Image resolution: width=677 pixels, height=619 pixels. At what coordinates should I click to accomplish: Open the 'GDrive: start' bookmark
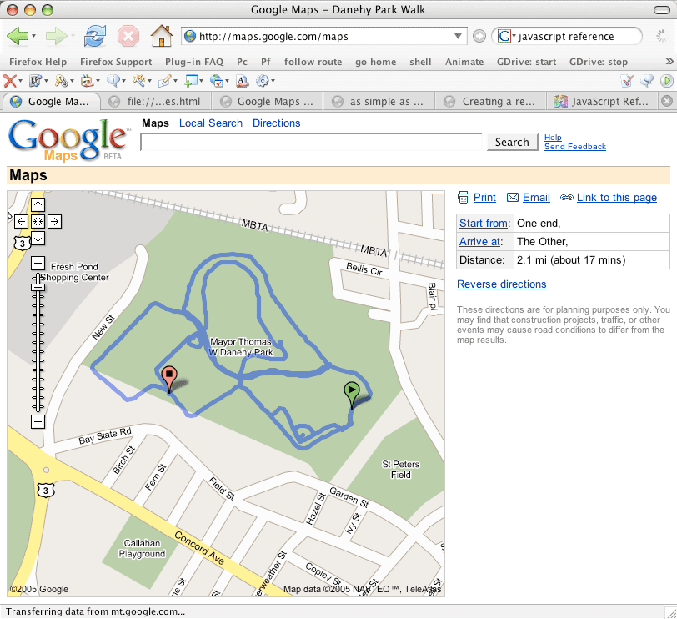[x=526, y=62]
